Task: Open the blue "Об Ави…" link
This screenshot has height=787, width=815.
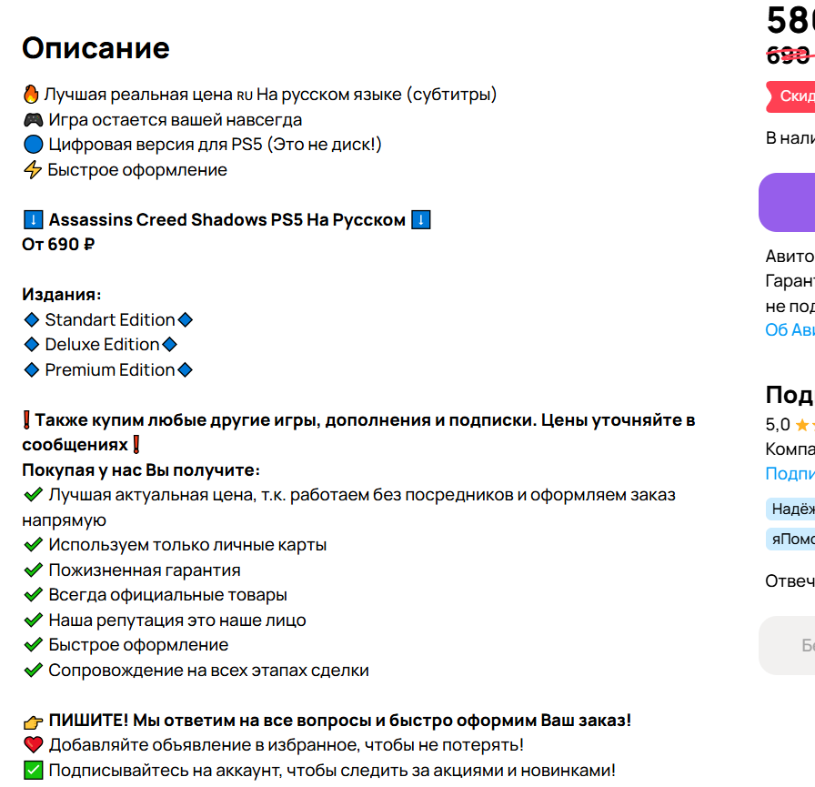Action: point(790,330)
